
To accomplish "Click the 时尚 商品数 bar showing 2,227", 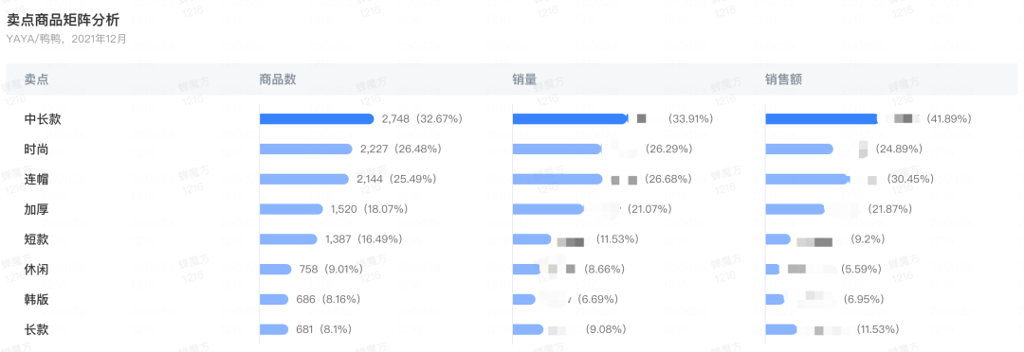I will pyautogui.click(x=305, y=149).
